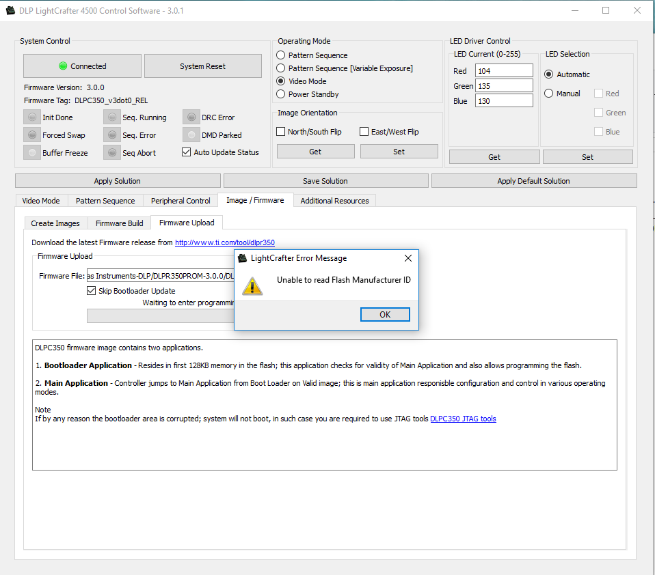655x575 pixels.
Task: Switch to the Video Mode tab
Action: point(41,201)
